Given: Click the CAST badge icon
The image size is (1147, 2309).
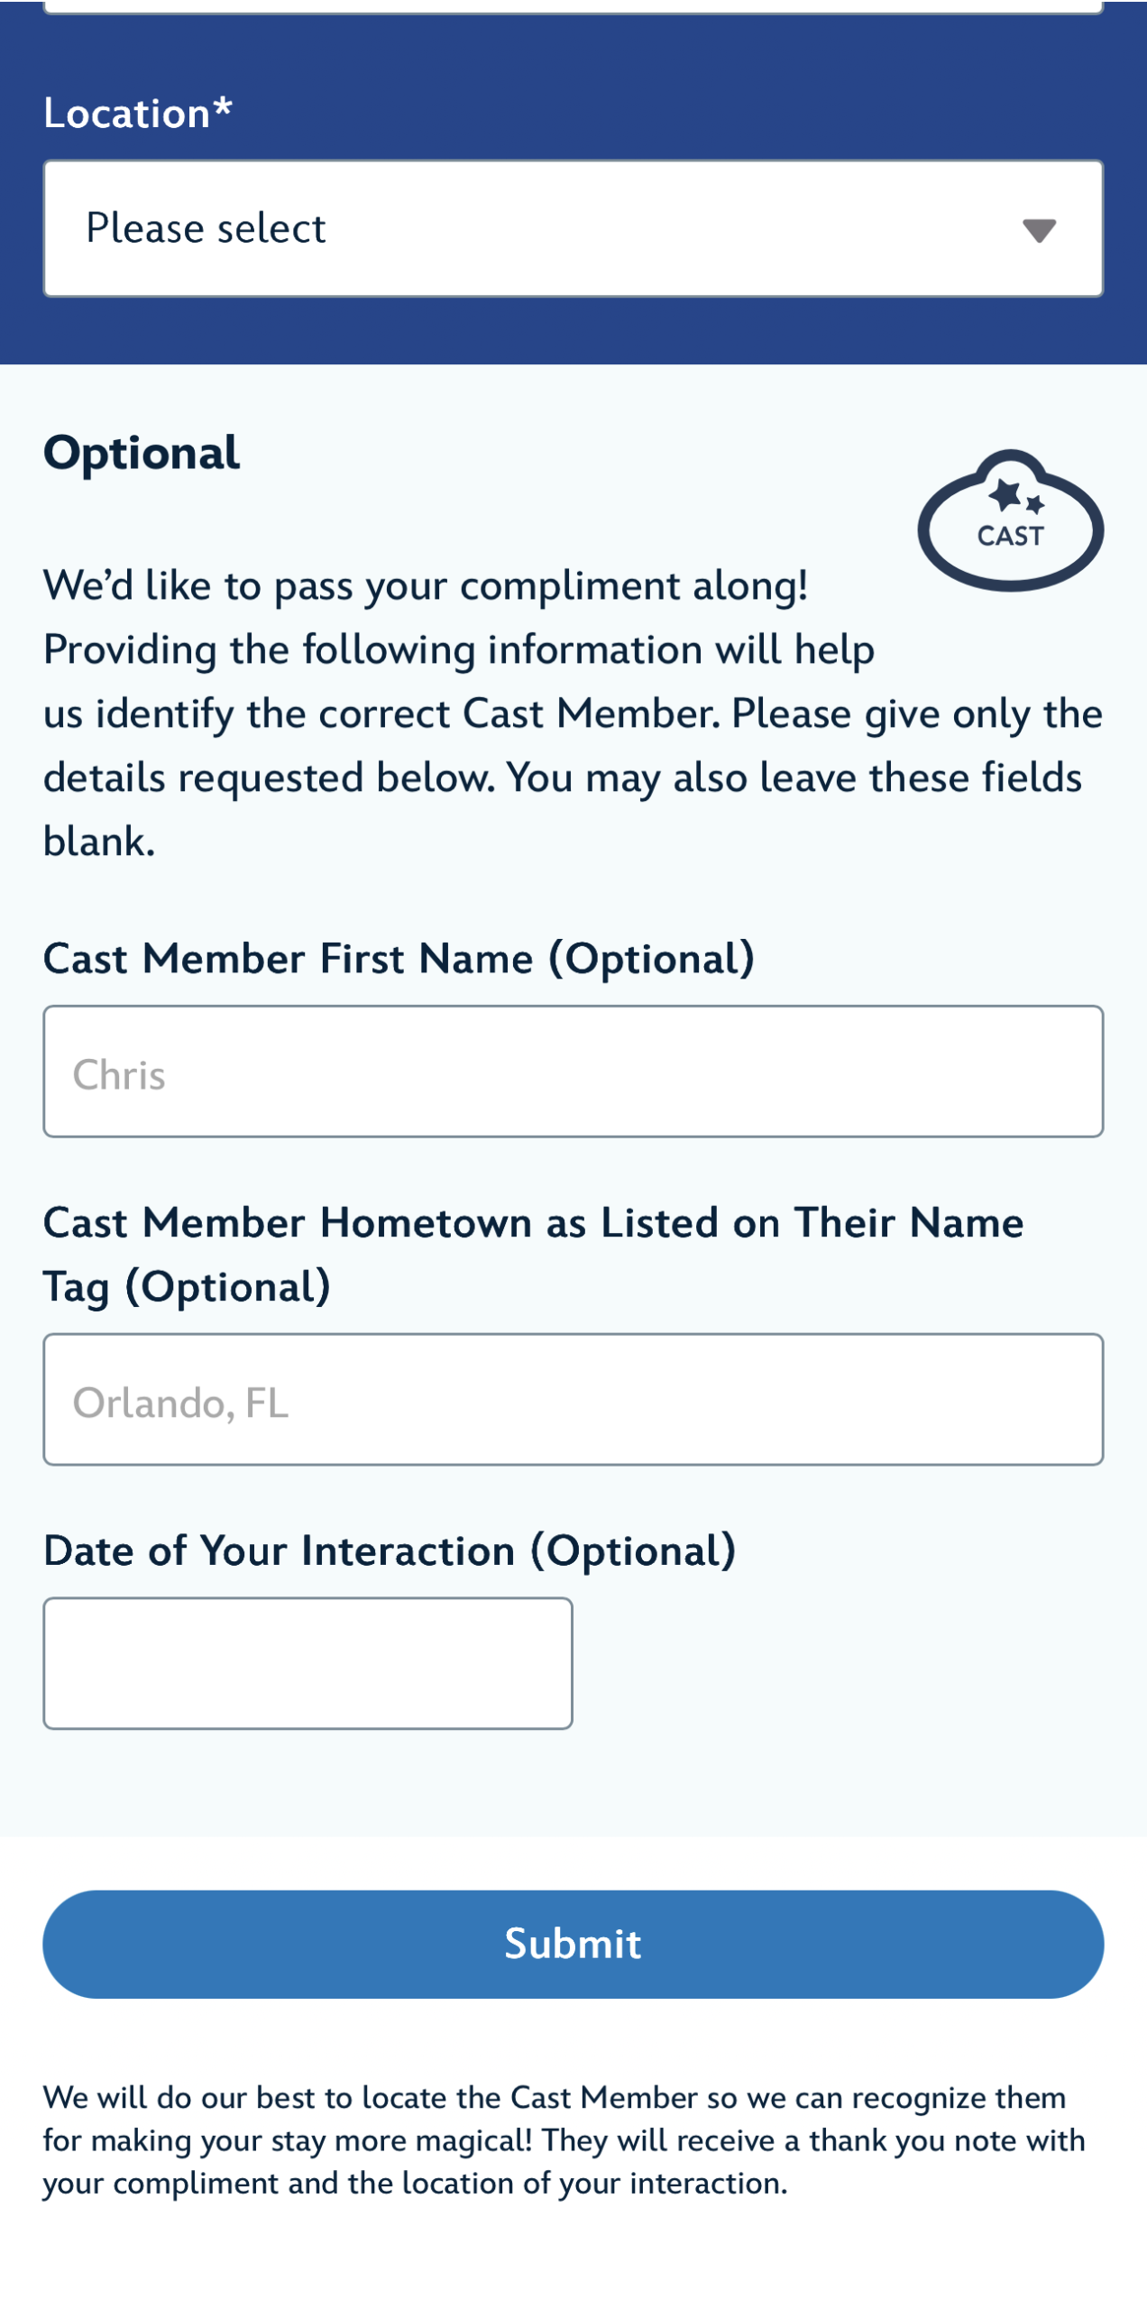Looking at the screenshot, I should 1010,521.
